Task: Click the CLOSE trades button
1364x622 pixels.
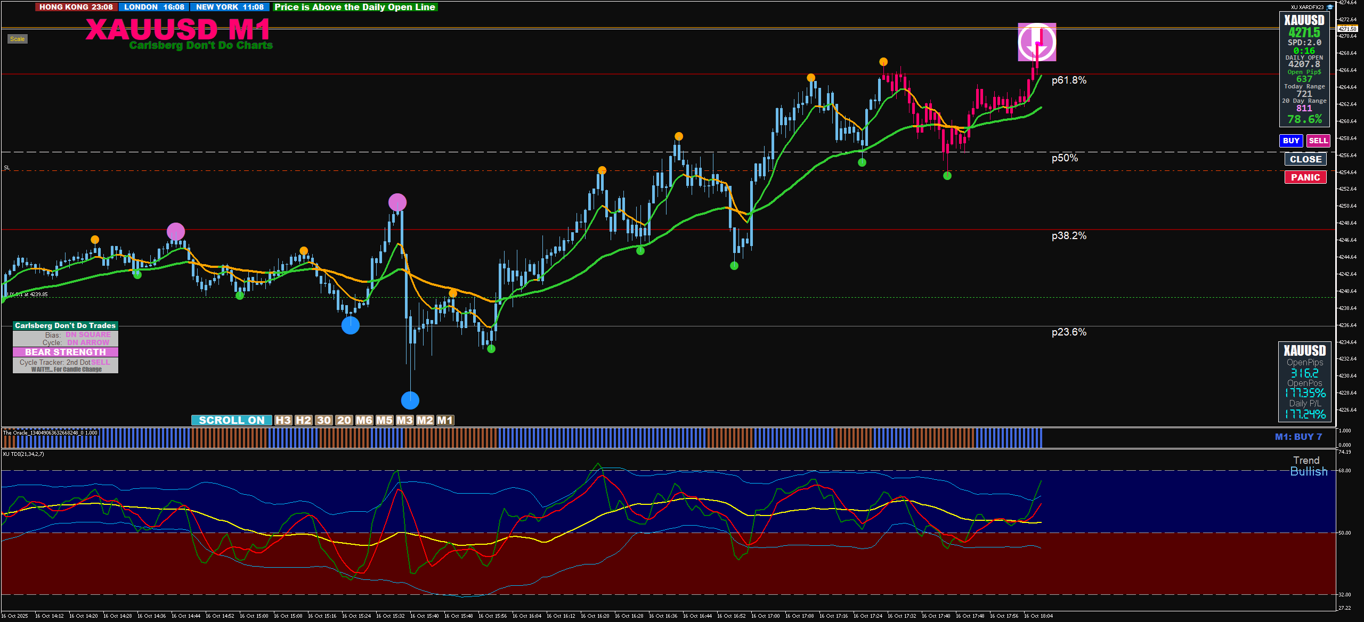Action: pos(1305,159)
